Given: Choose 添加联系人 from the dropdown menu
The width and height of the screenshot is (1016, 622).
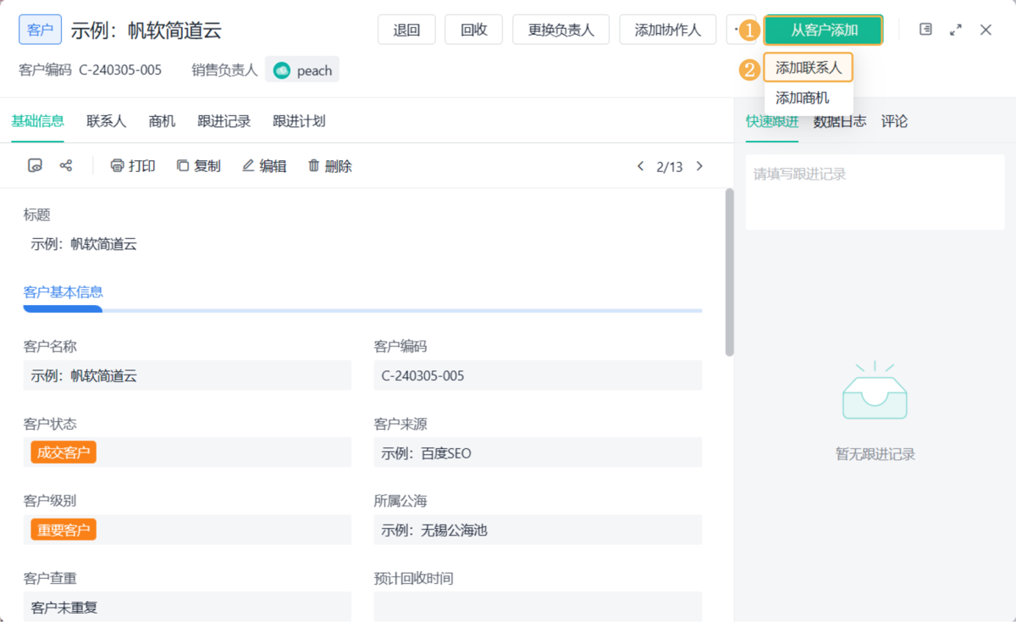Looking at the screenshot, I should 809,68.
